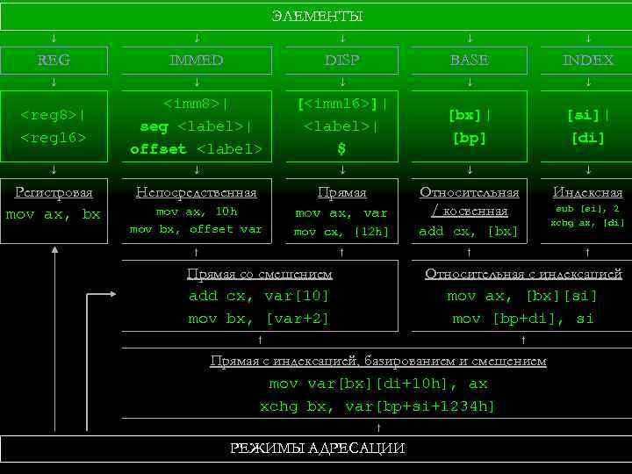This screenshot has width=632, height=474.
Task: Click the <imm8> text
Action: pos(192,104)
